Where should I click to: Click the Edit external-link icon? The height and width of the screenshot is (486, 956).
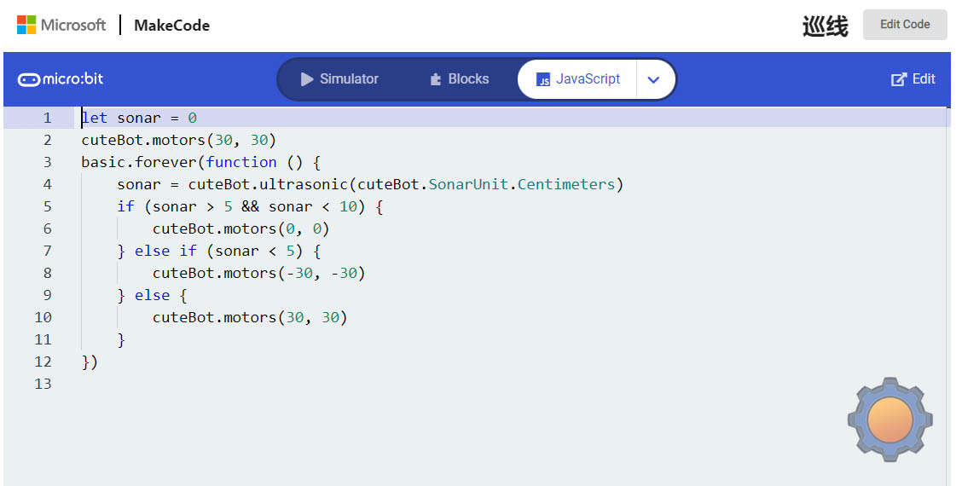[899, 79]
